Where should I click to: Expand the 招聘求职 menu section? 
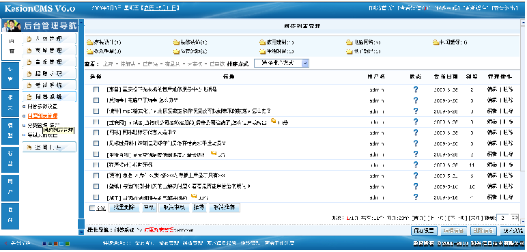click(x=49, y=74)
